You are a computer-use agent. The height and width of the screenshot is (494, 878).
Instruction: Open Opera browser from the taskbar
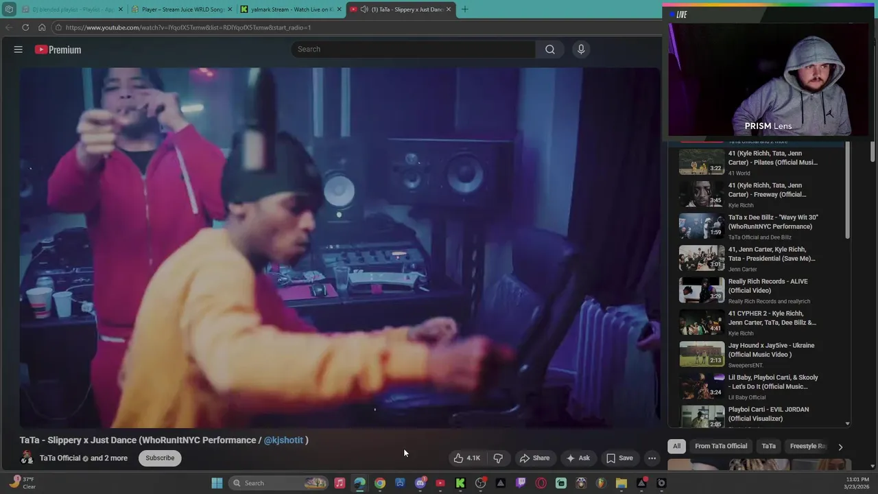click(541, 483)
